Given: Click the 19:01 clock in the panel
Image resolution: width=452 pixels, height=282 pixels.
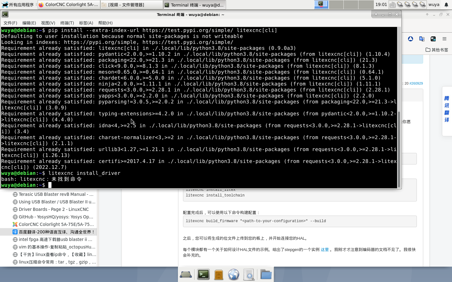Looking at the screenshot, I should point(381,4).
